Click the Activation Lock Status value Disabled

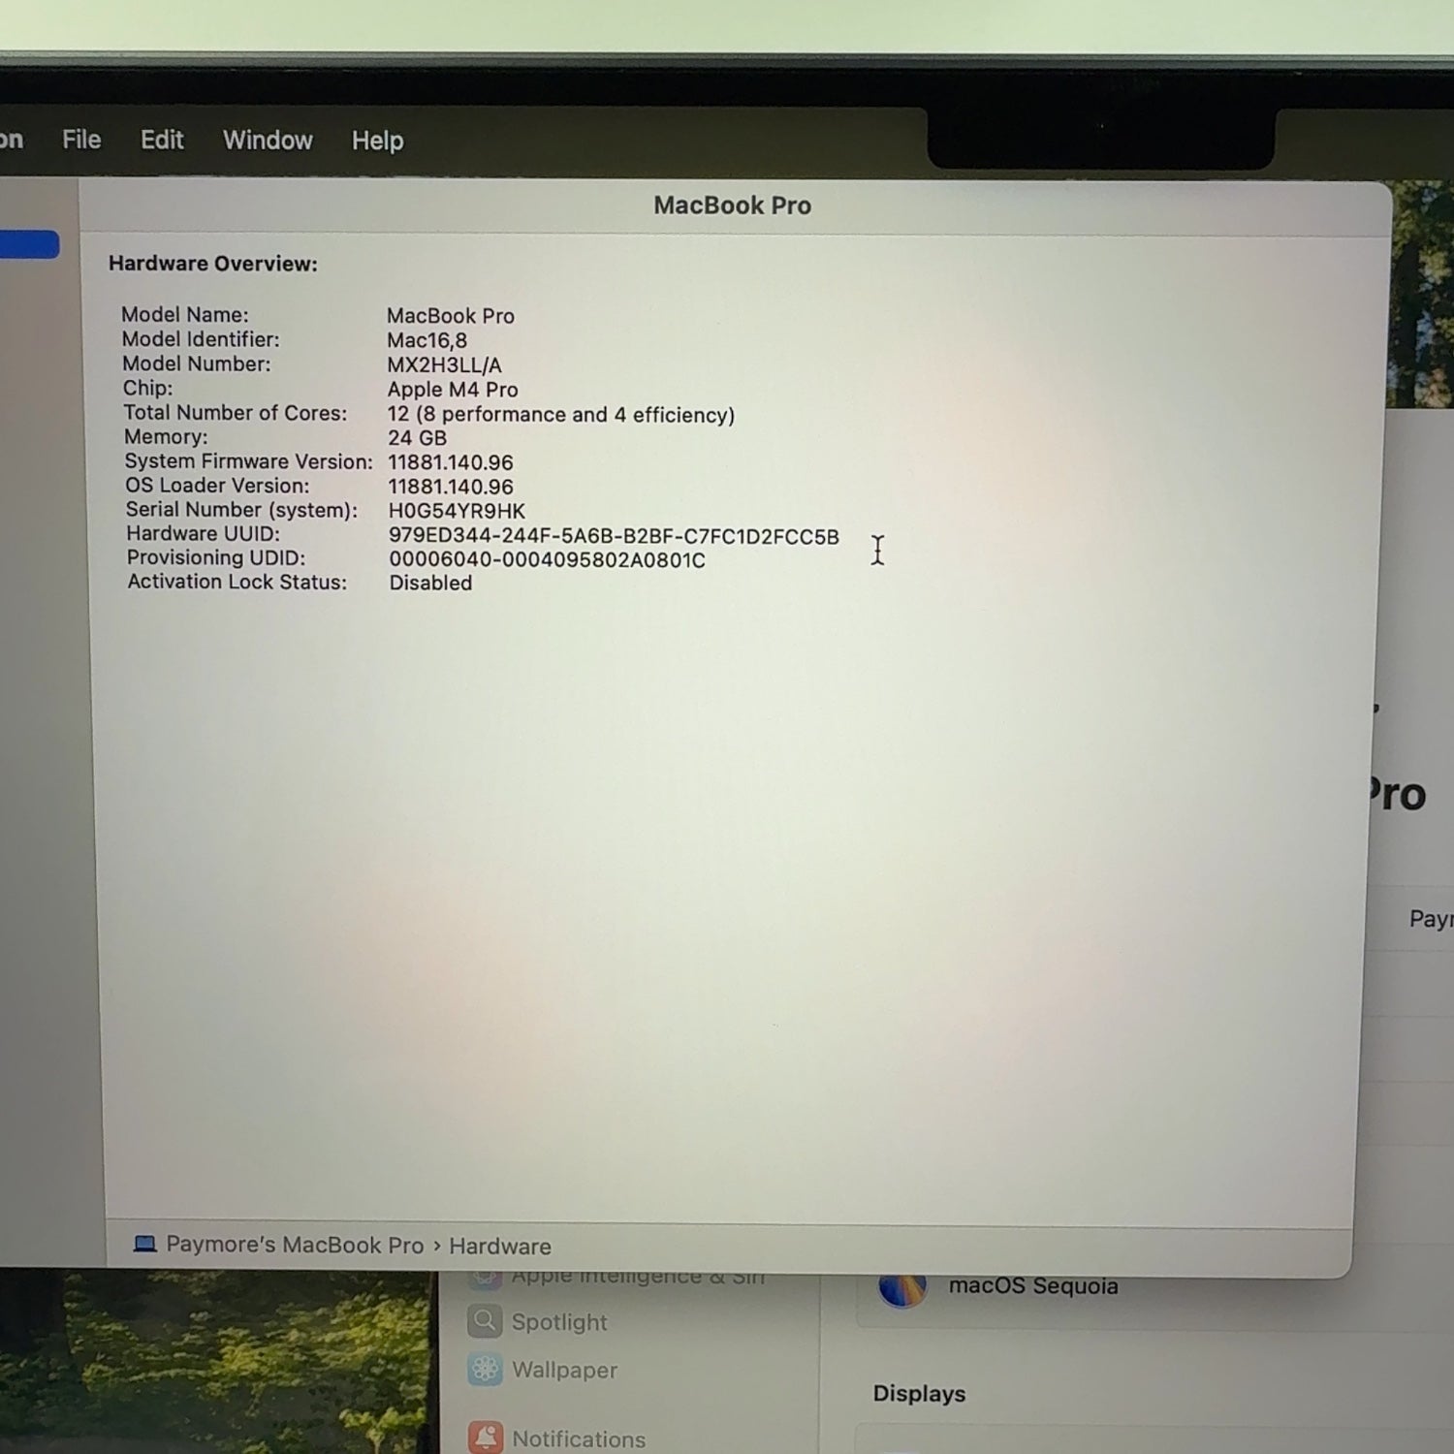[x=430, y=583]
